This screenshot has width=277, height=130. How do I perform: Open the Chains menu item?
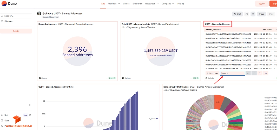pyautogui.click(x=126, y=4)
